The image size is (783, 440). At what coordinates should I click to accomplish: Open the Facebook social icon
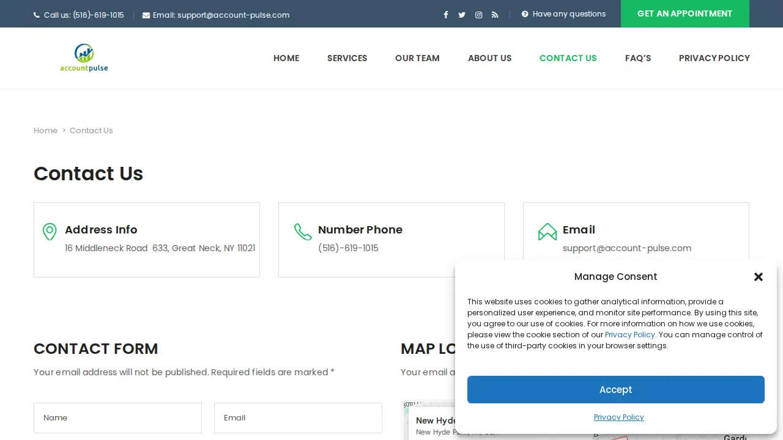[446, 15]
